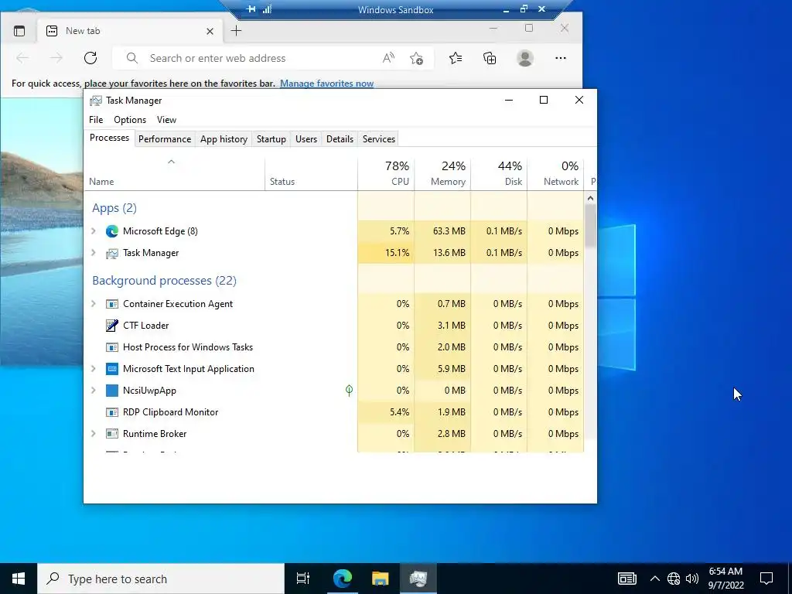
Task: Expand Microsoft Text Input Application entry
Action: (94, 369)
